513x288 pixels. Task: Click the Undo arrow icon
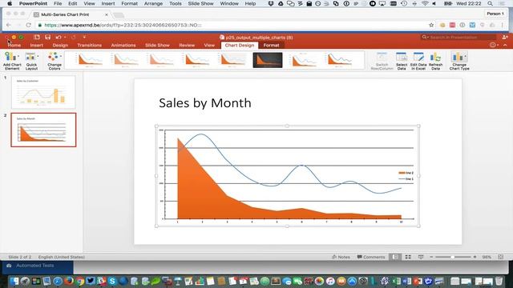coord(59,38)
